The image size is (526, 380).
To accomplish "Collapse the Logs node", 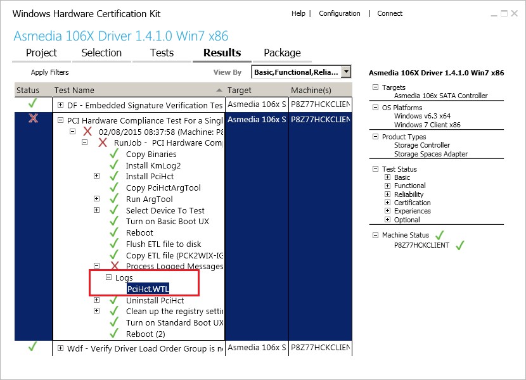I will point(108,277).
